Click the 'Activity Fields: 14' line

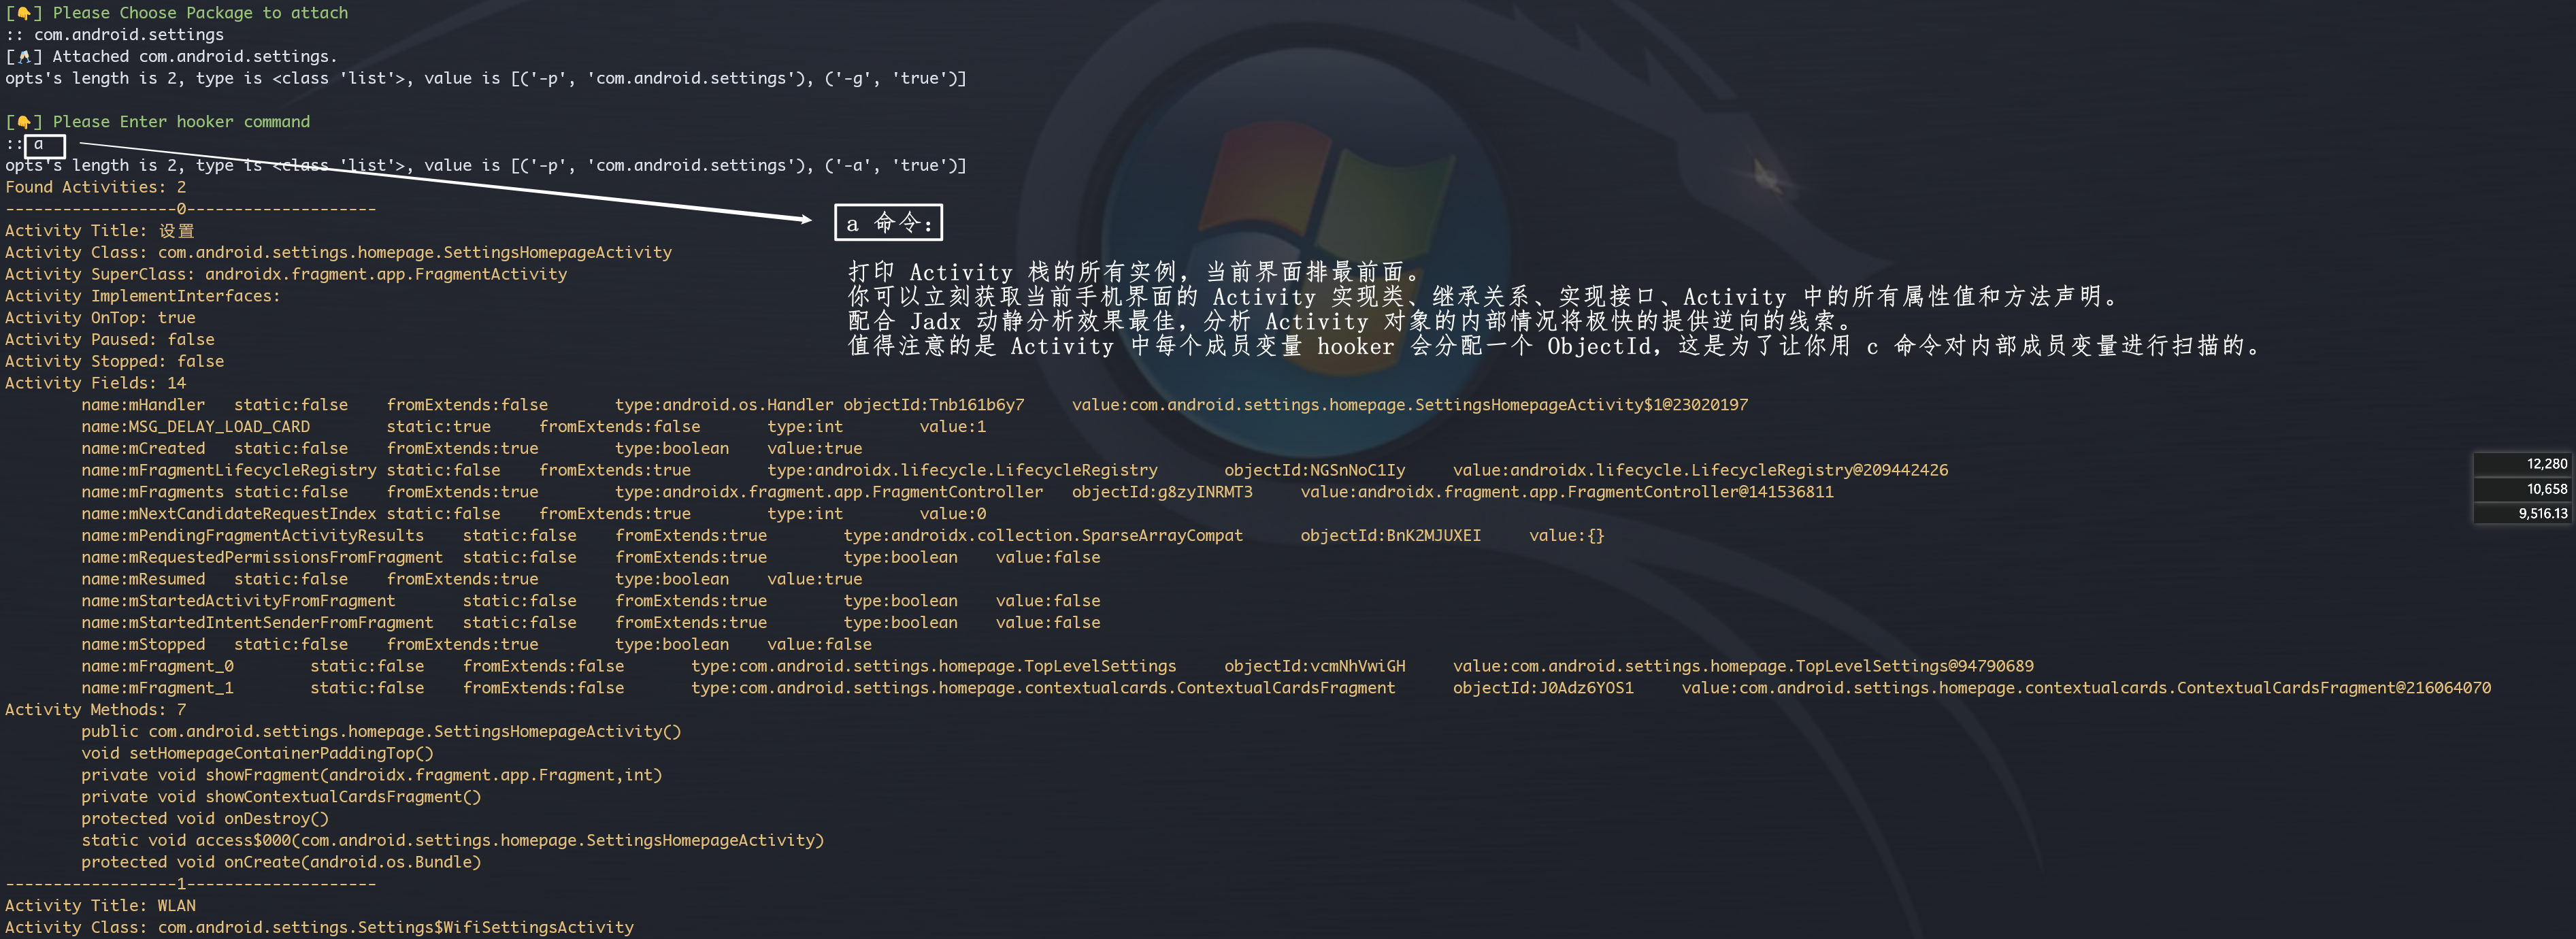click(x=96, y=383)
